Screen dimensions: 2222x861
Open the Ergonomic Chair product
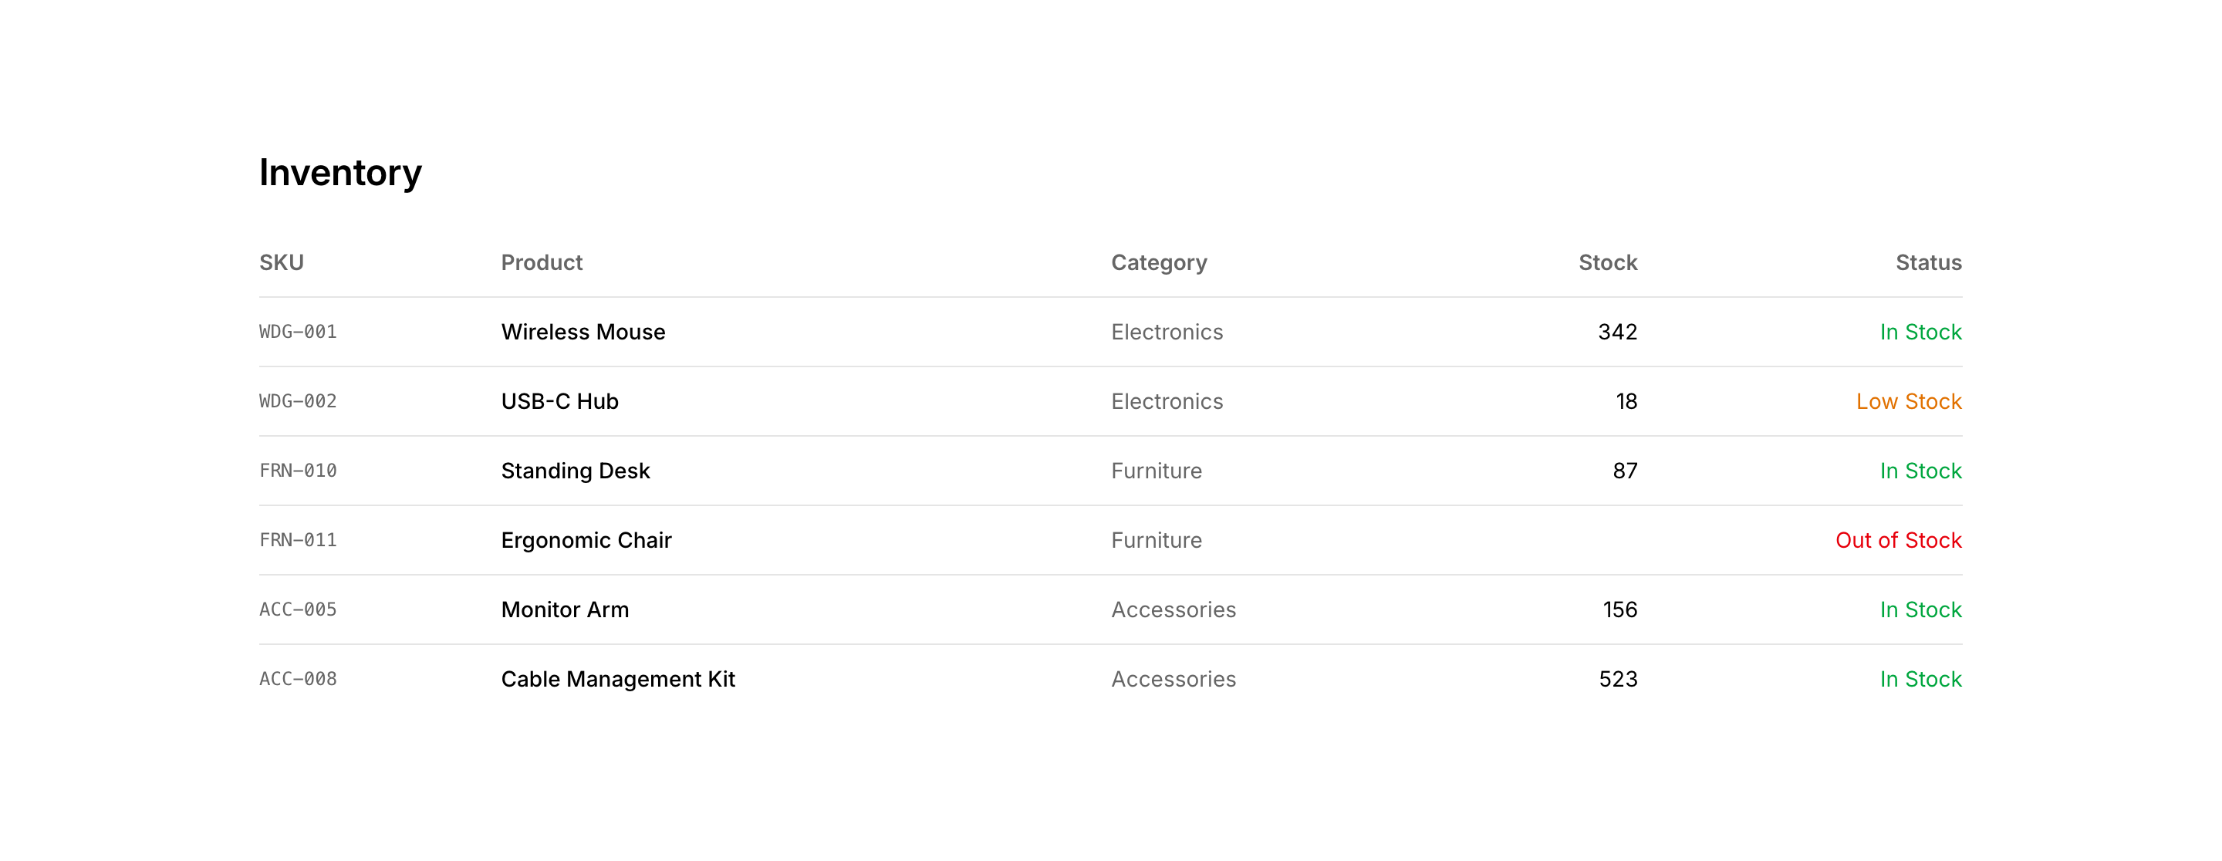tap(586, 540)
